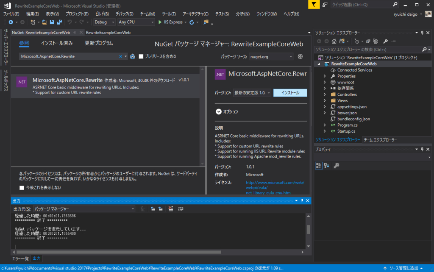434x272 pixels.
Task: Click the Alphabetical sort icon in Properties
Action: tap(327, 166)
